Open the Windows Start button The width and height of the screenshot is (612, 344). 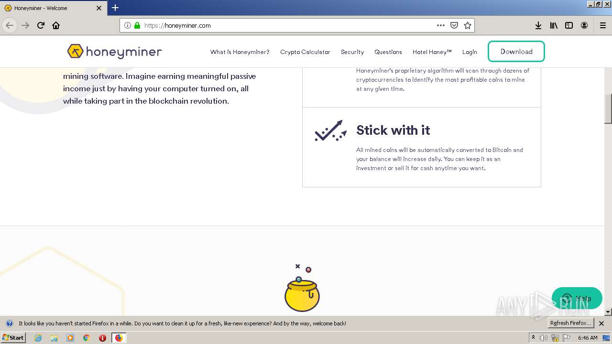point(13,337)
